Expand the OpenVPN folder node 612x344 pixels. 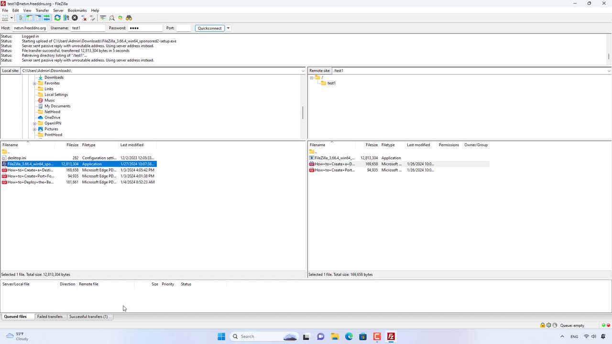(34, 123)
